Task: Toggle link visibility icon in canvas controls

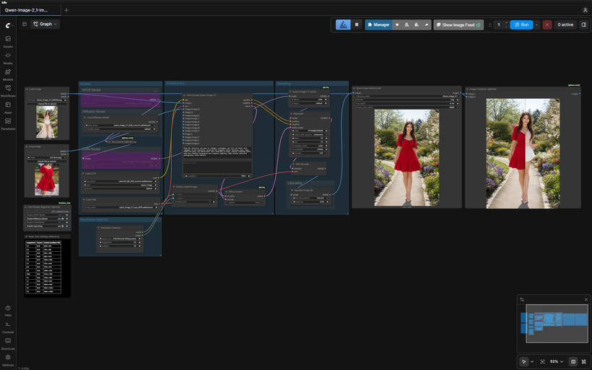Action: tap(583, 361)
